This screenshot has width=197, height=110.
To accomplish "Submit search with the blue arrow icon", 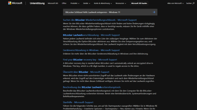I will point(154,12).
